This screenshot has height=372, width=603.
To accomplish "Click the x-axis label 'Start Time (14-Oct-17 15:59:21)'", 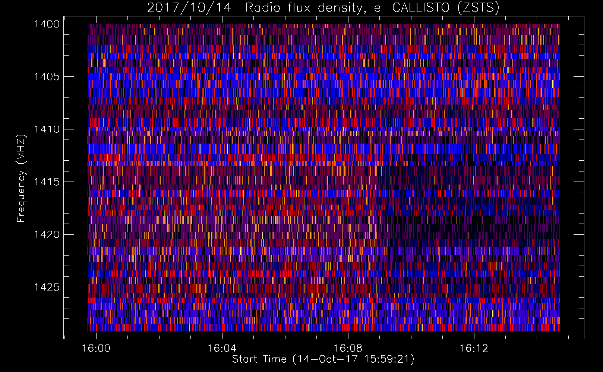I will pos(323,359).
